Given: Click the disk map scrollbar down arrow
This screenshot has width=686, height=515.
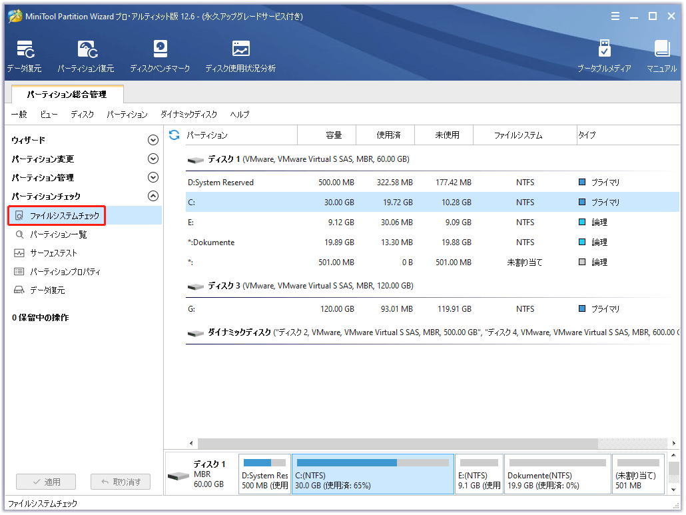Looking at the screenshot, I should (674, 490).
